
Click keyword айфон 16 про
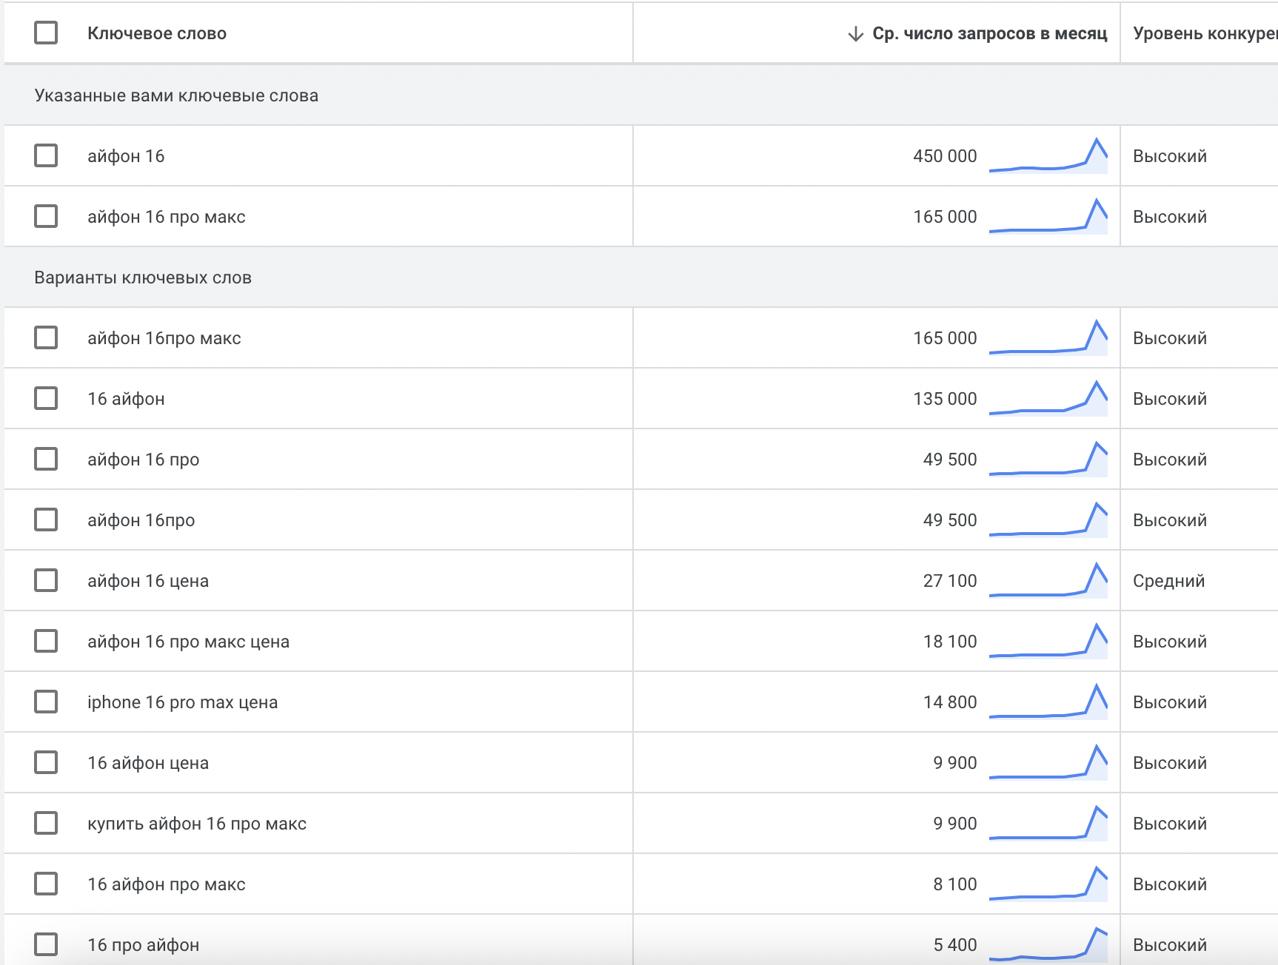coord(144,460)
